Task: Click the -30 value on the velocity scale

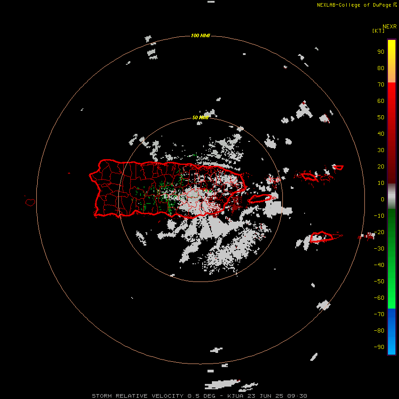Action: 379,249
